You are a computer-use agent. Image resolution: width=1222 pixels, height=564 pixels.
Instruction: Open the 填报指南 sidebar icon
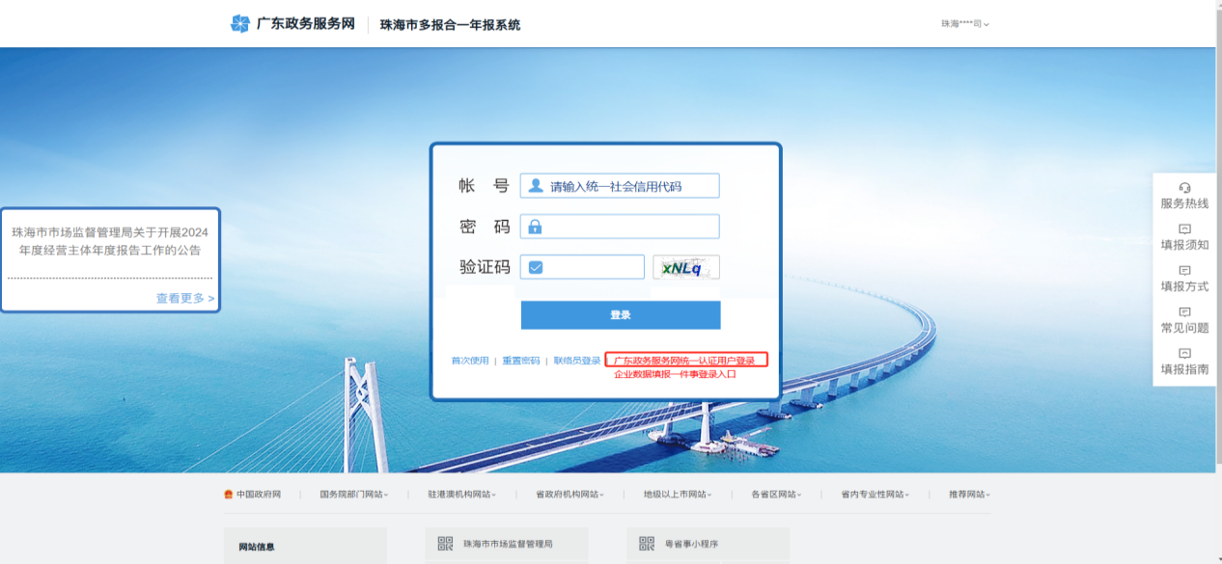pos(1184,353)
